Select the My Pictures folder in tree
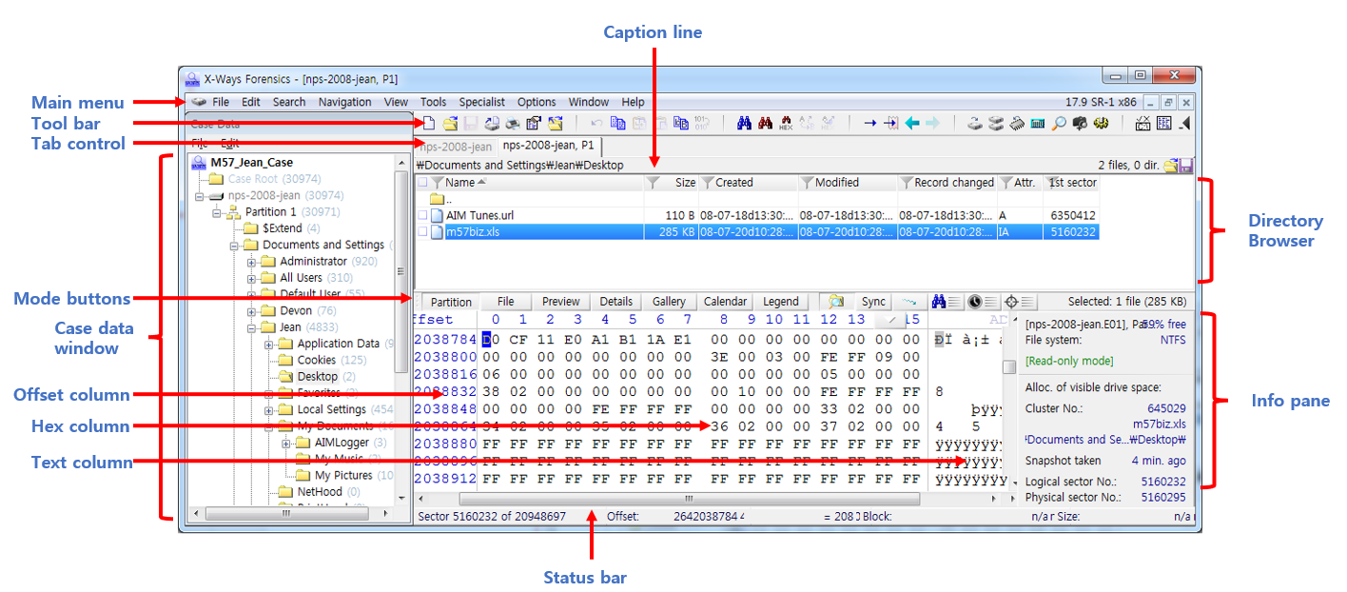This screenshot has width=1347, height=592. (x=342, y=475)
